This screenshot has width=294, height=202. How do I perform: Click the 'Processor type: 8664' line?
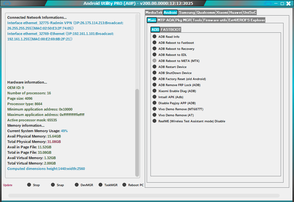[25, 104]
